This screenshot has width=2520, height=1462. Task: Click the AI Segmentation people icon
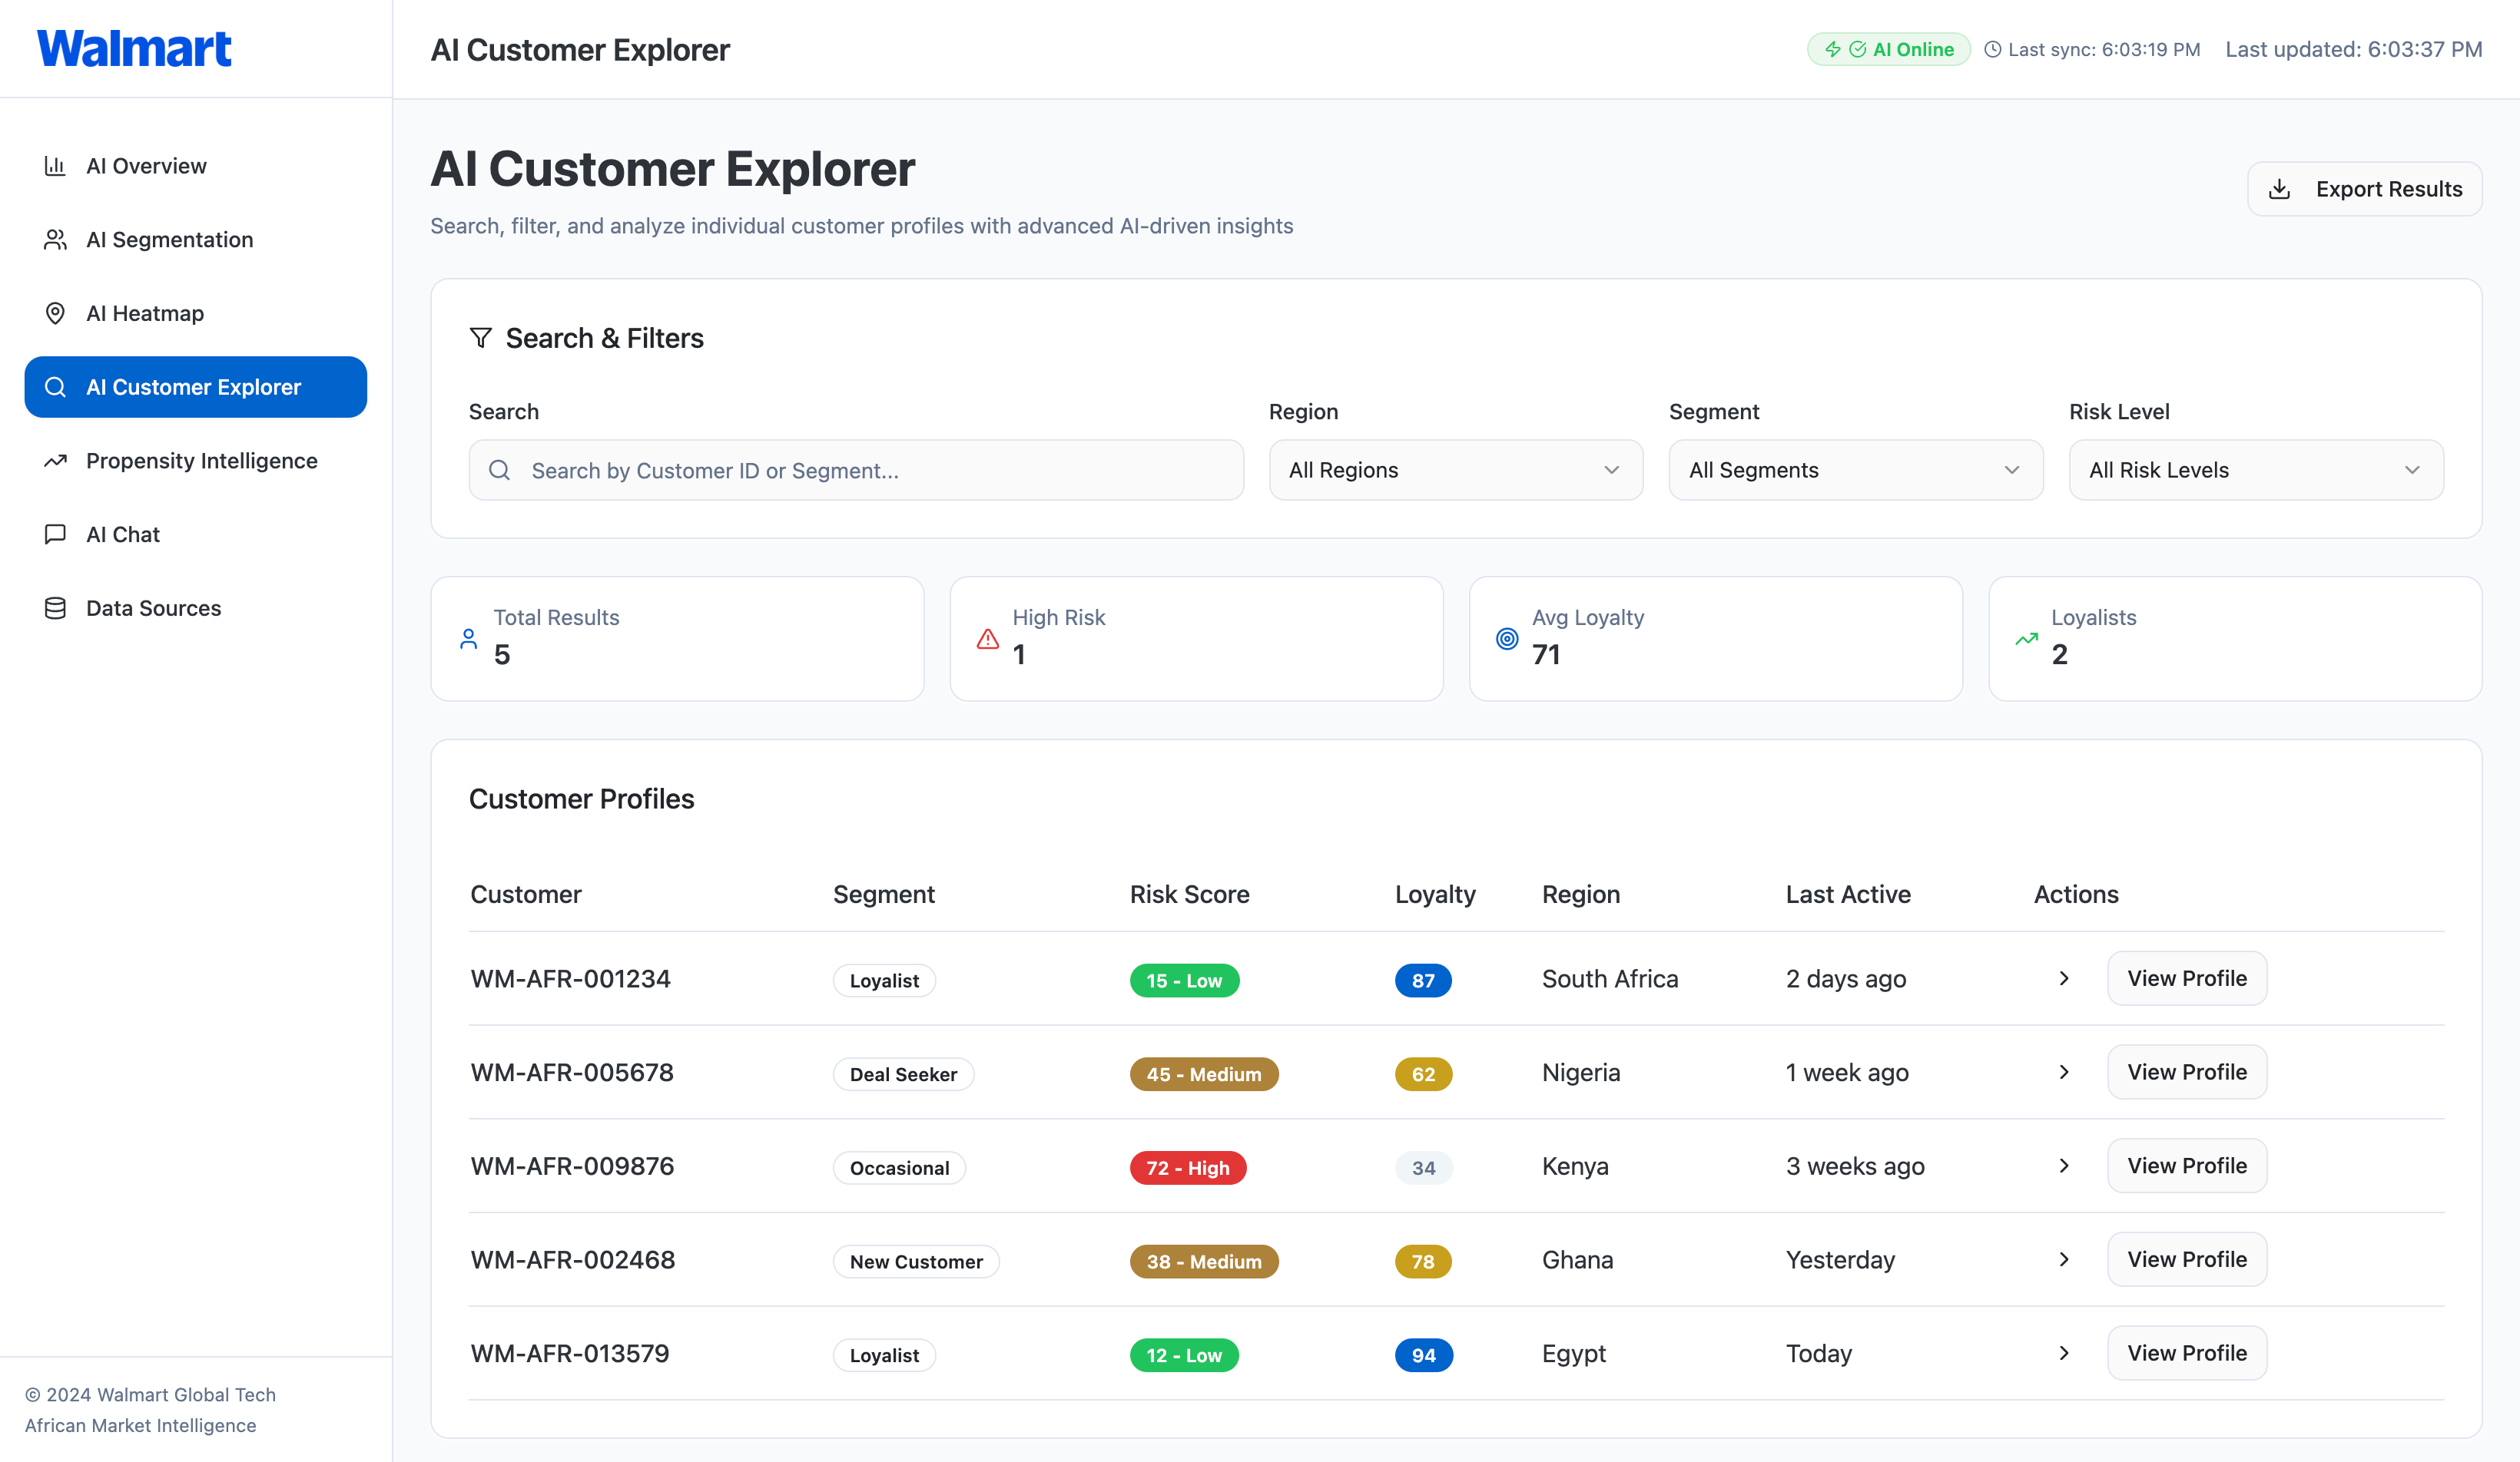[55, 240]
